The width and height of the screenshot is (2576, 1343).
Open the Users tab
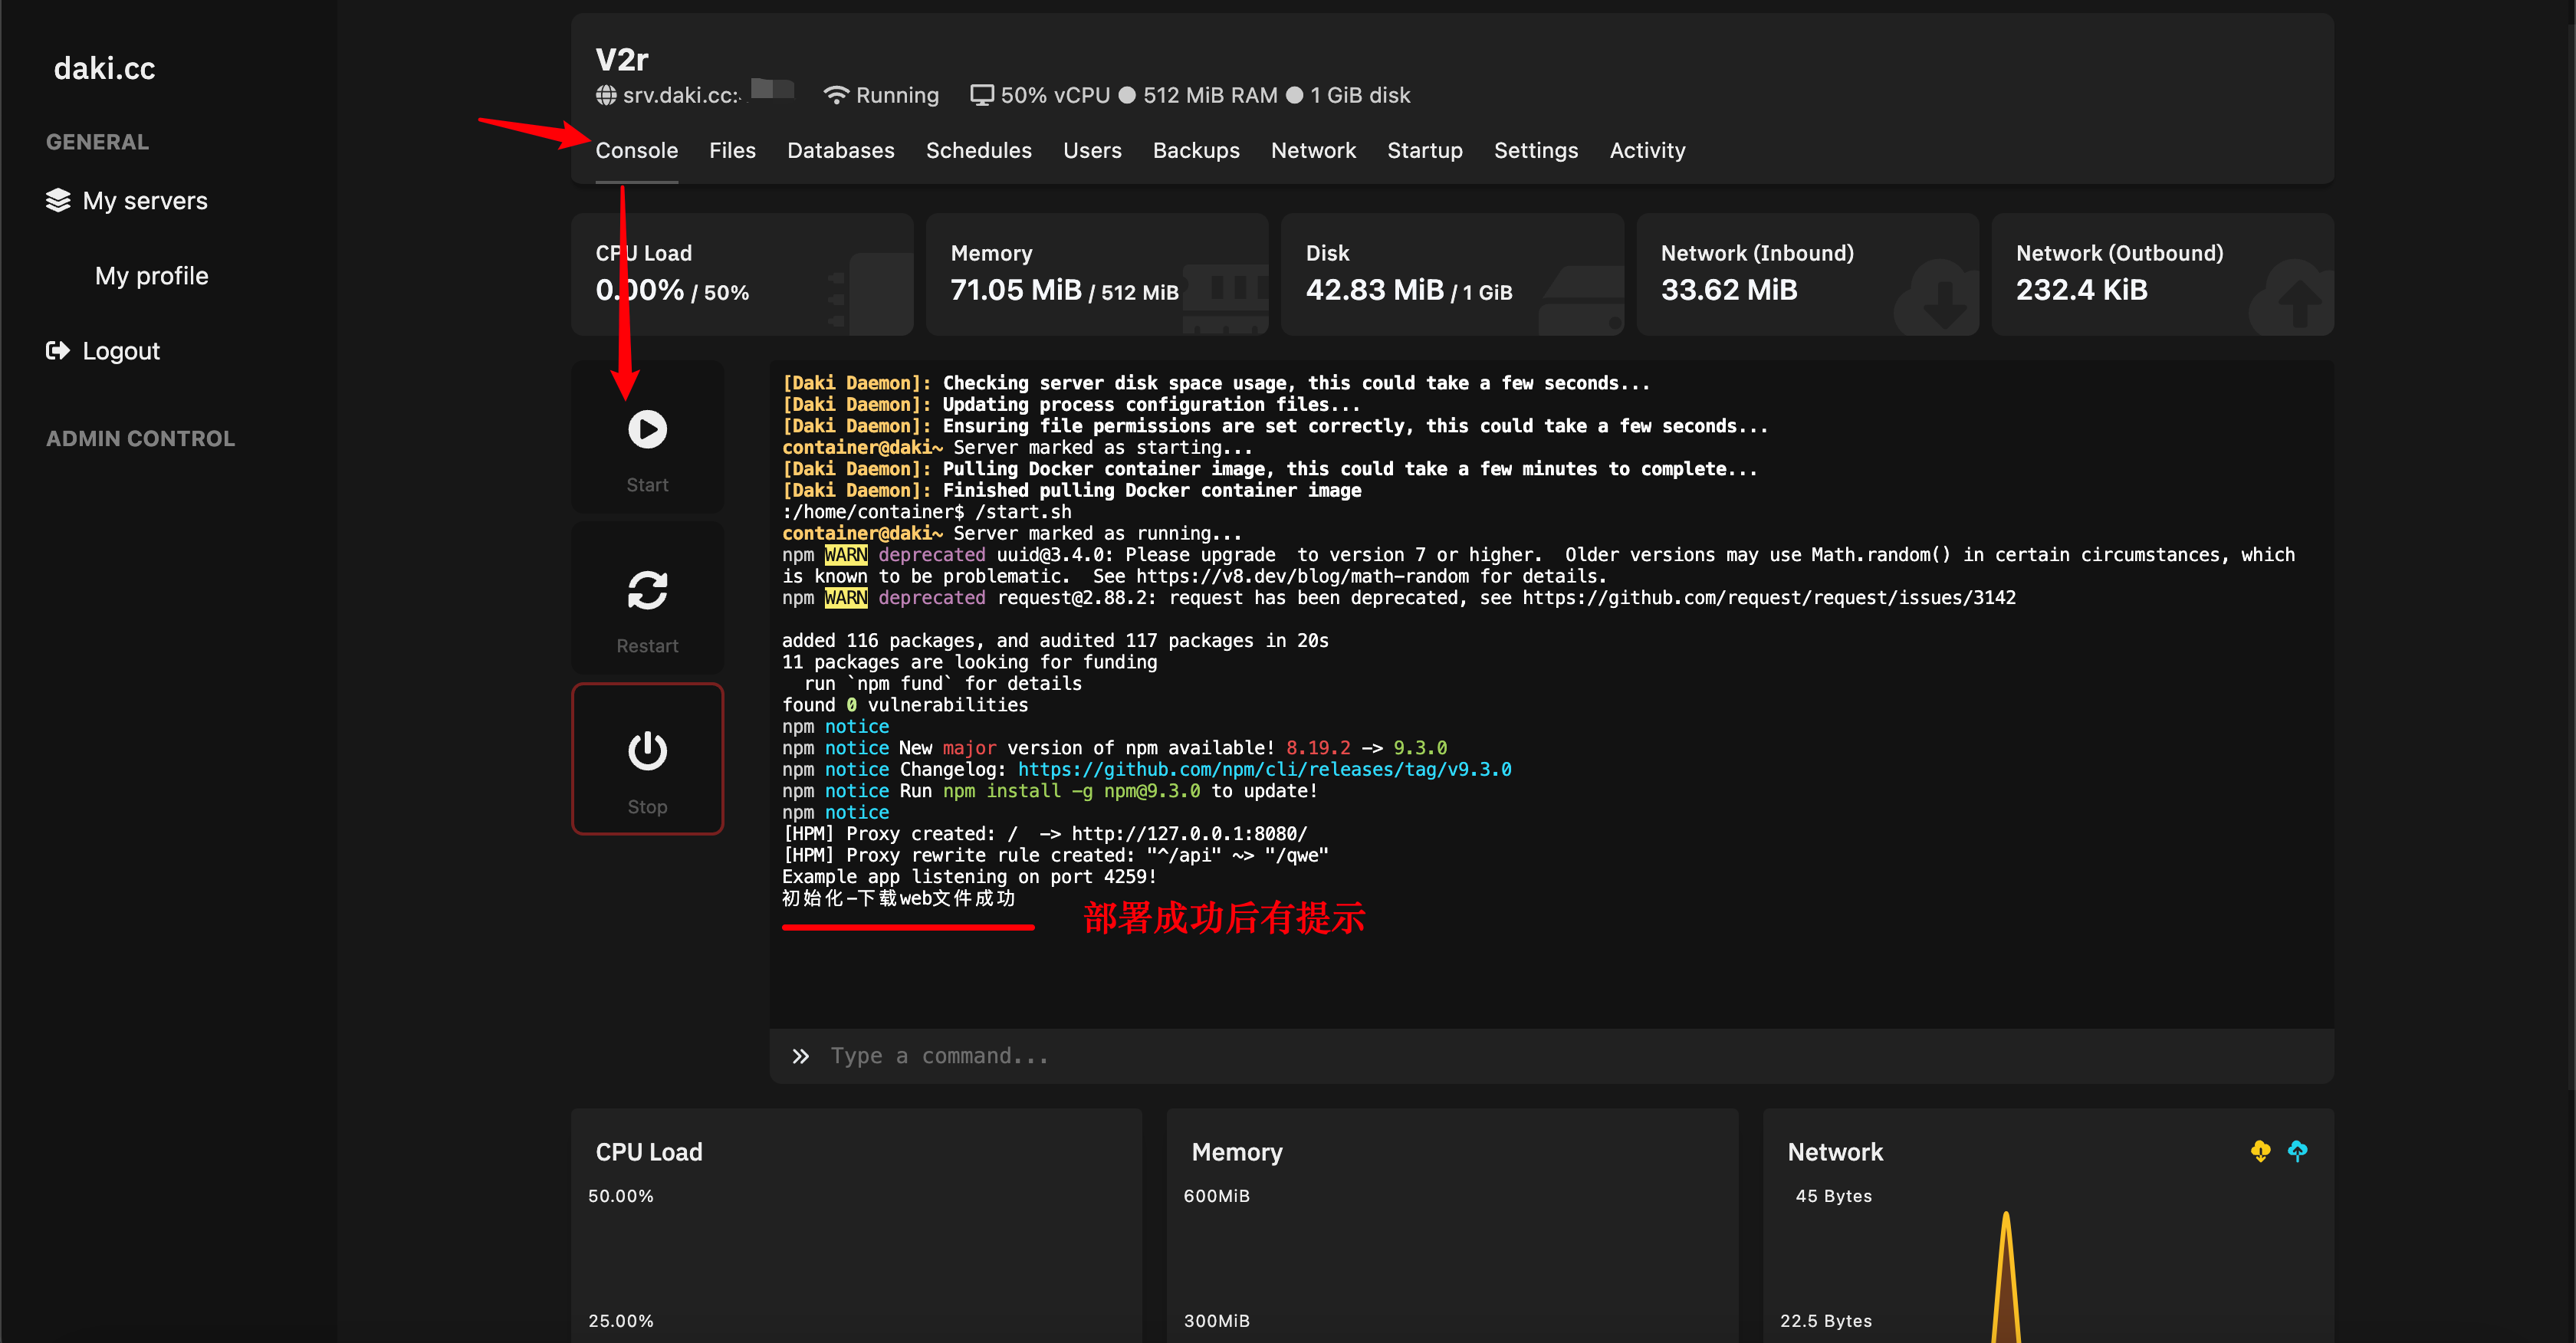tap(1092, 150)
